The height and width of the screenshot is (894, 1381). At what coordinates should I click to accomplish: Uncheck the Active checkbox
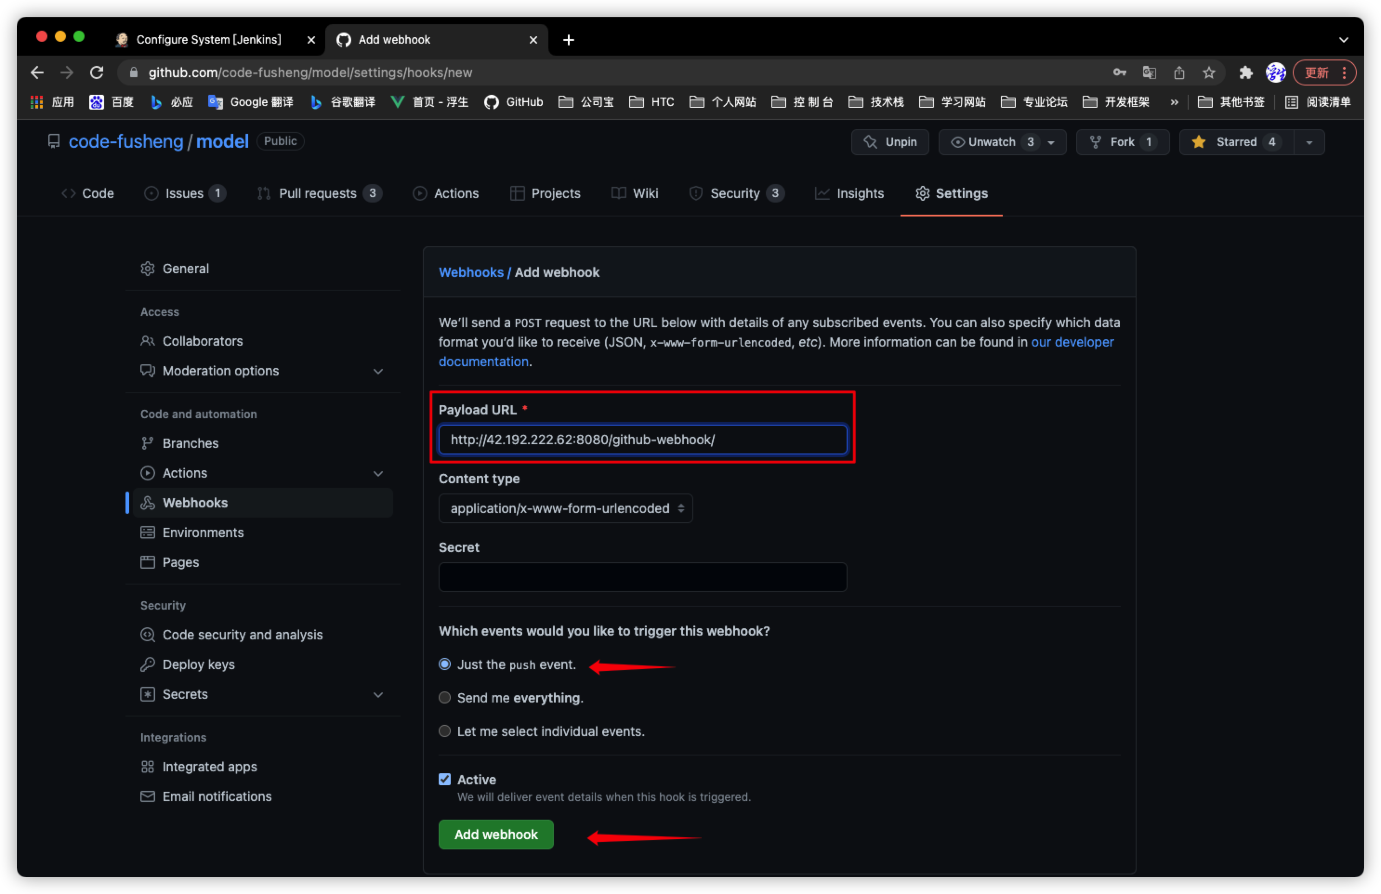[445, 779]
